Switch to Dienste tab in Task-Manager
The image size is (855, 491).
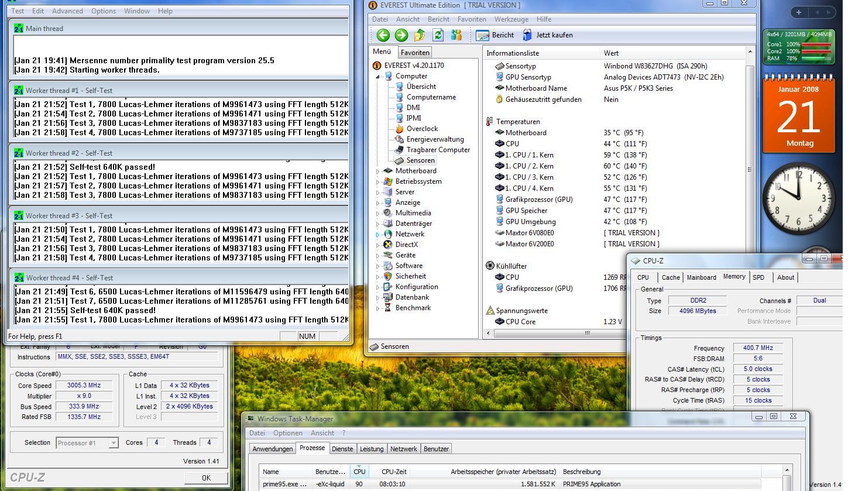[342, 449]
